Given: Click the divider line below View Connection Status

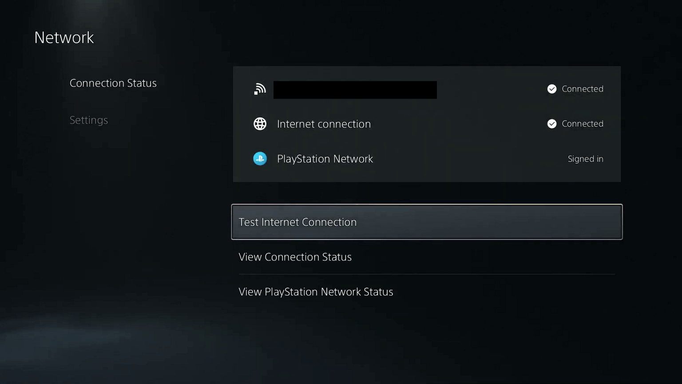Looking at the screenshot, I should point(426,274).
